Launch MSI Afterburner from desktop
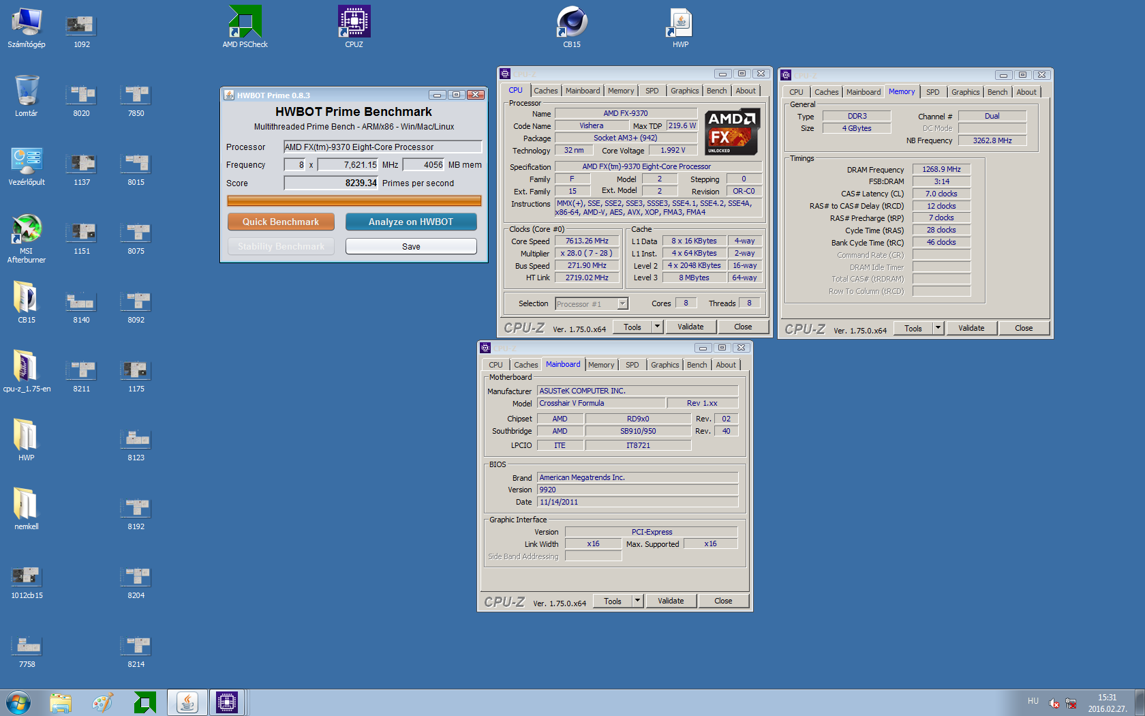 (x=27, y=238)
